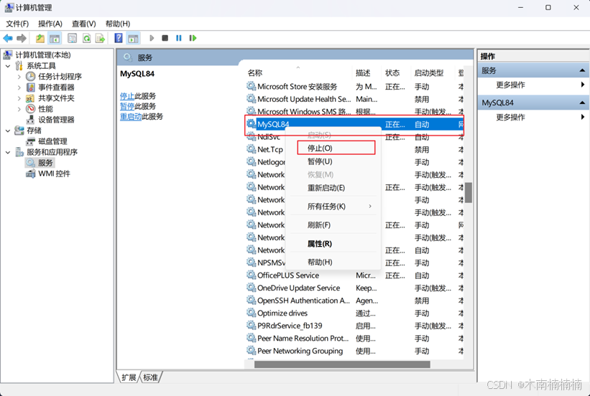Open the 文件(F) menu
Screen dimensions: 590x396
click(17, 24)
